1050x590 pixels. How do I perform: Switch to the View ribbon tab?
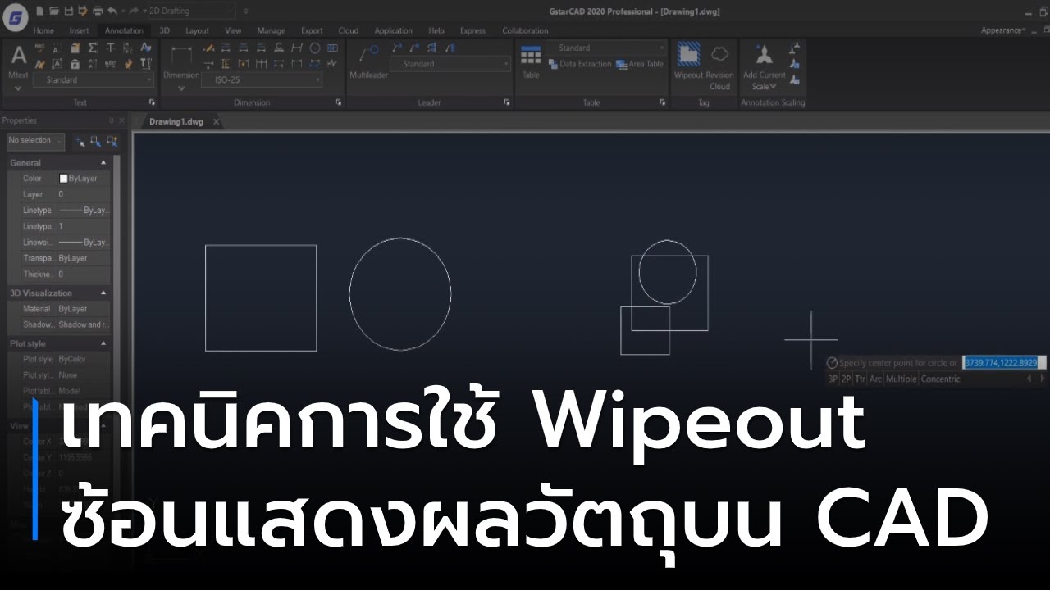pyautogui.click(x=233, y=30)
